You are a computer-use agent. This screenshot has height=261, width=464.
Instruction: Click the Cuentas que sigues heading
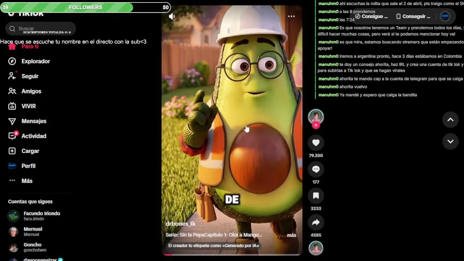(30, 202)
